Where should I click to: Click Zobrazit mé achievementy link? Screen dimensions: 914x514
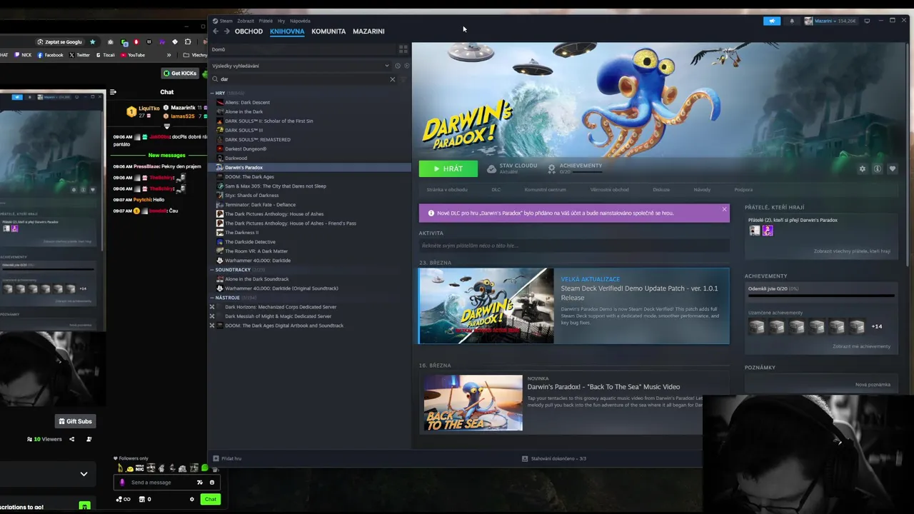861,346
